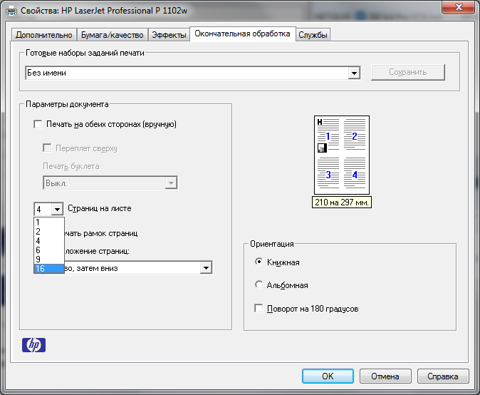
Task: Choose 1 page per sheet
Action: [x=49, y=222]
